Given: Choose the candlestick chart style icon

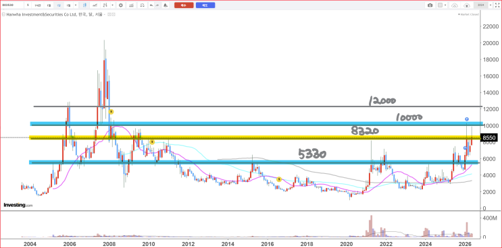Looking at the screenshot, I should click(84, 5).
